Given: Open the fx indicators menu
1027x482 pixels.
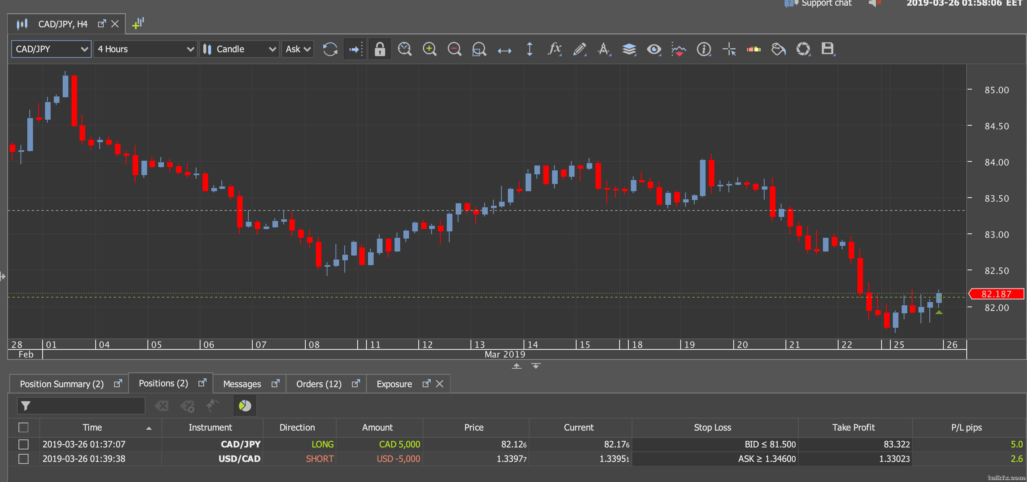Looking at the screenshot, I should tap(554, 49).
